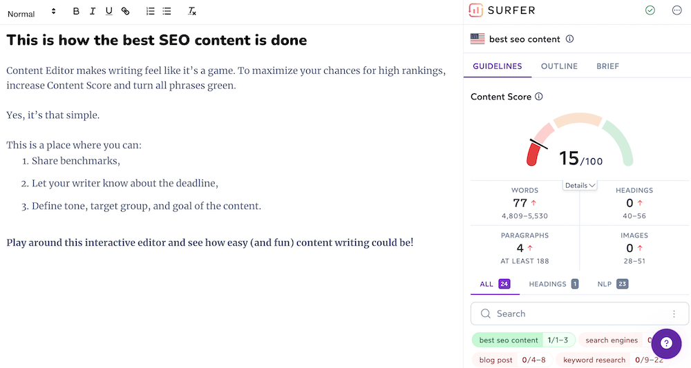The height and width of the screenshot is (368, 691).
Task: Insert a link using the chain icon
Action: (x=125, y=11)
